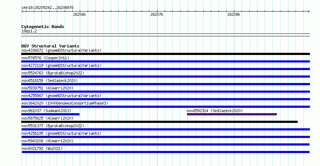Select nsv5939751 (Almarri2020) label
320x166 pixels.
point(47,88)
